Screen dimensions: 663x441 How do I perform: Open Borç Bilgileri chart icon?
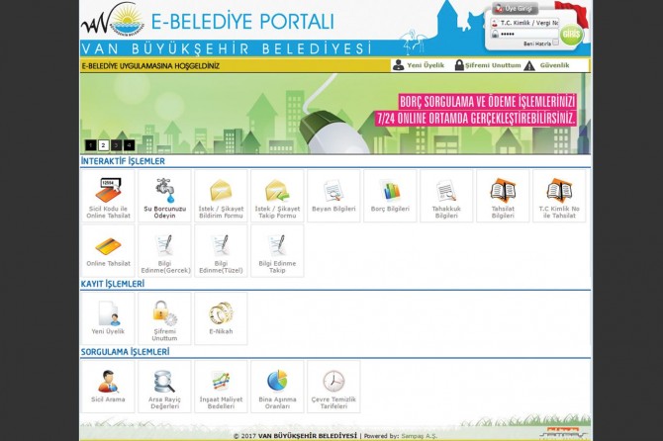[x=390, y=191]
